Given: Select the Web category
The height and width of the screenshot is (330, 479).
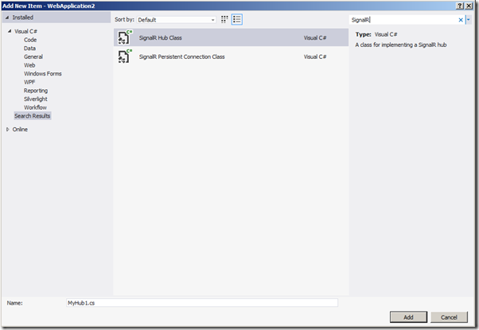Looking at the screenshot, I should [29, 65].
